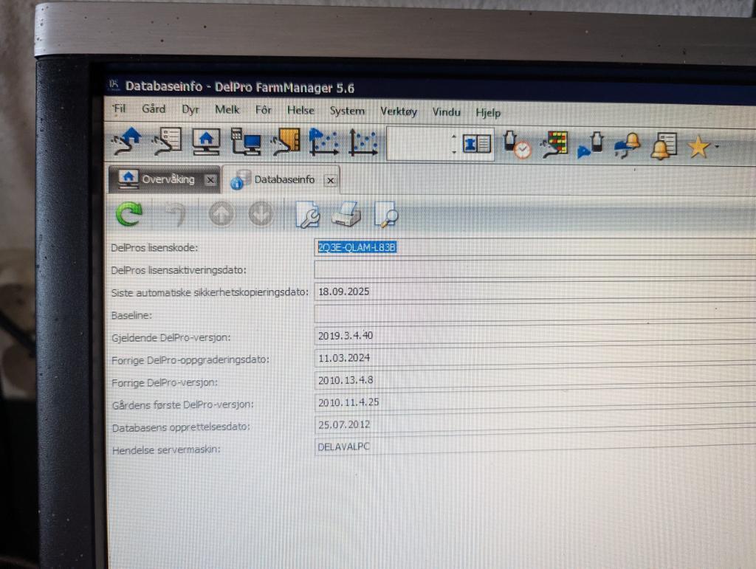Screen dimensions: 756x569
Task: Open the Helse menu
Action: pos(300,111)
